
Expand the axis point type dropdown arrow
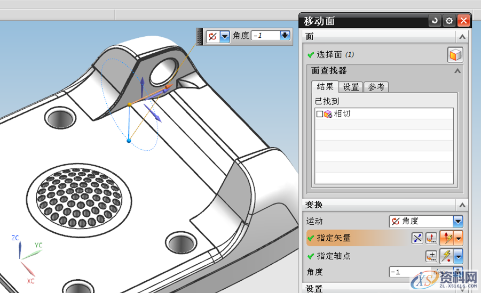(459, 256)
